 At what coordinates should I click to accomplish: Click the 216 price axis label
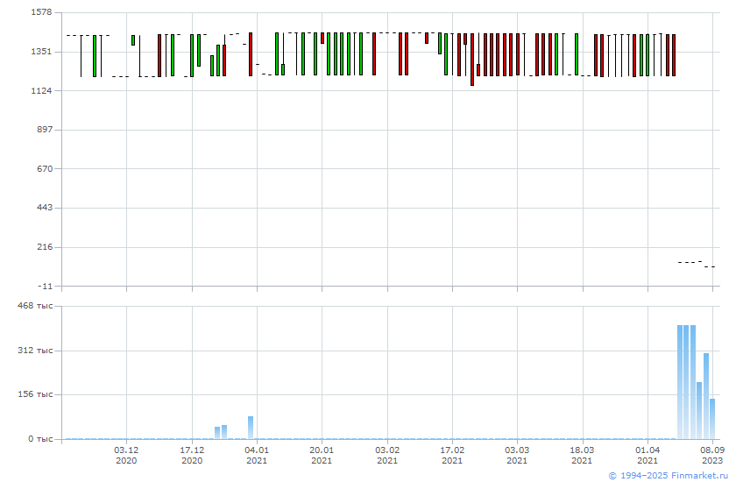click(x=44, y=247)
